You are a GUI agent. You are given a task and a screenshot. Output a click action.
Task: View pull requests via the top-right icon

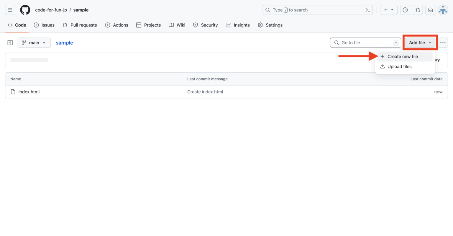(x=418, y=10)
